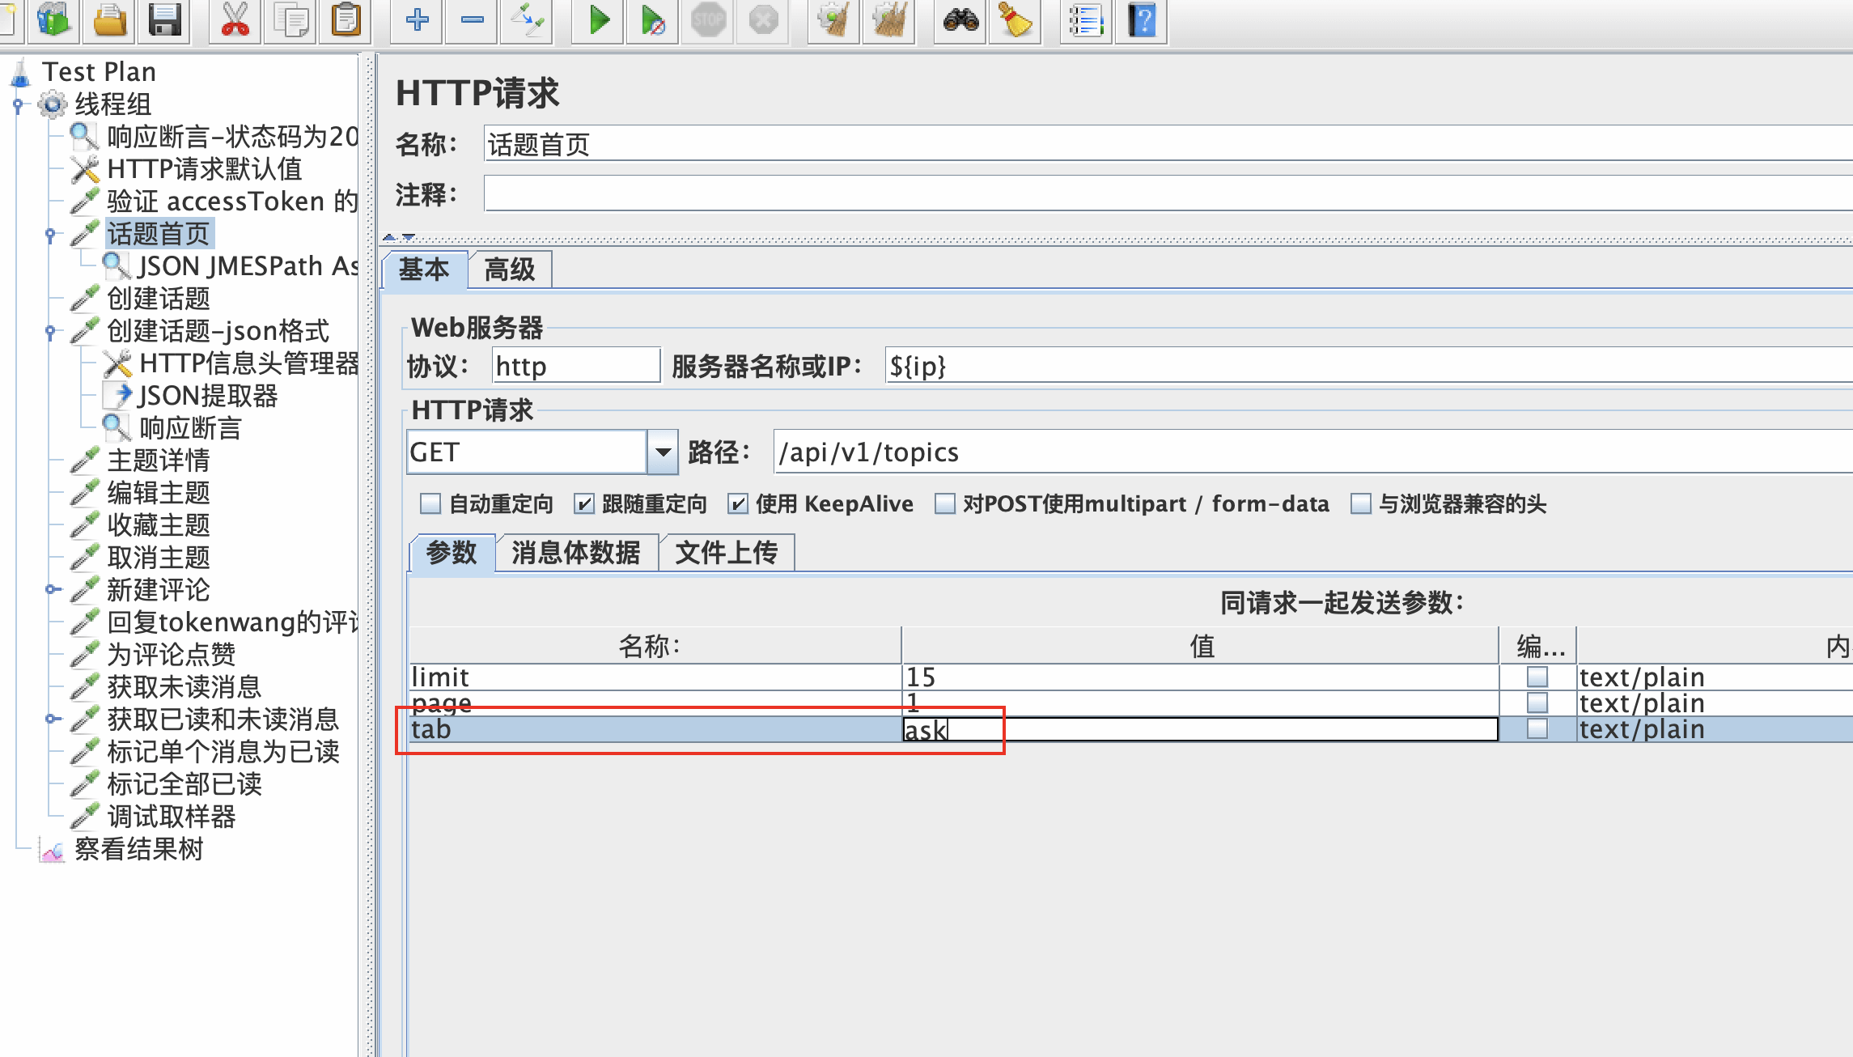This screenshot has width=1853, height=1057.
Task: Select the 调试取样器 tree item
Action: 171,817
